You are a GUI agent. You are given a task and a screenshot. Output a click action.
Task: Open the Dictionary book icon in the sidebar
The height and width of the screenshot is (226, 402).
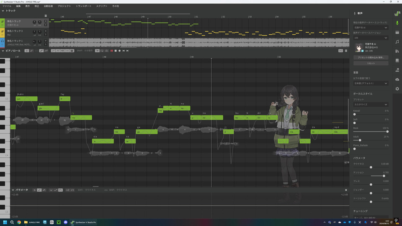397,60
